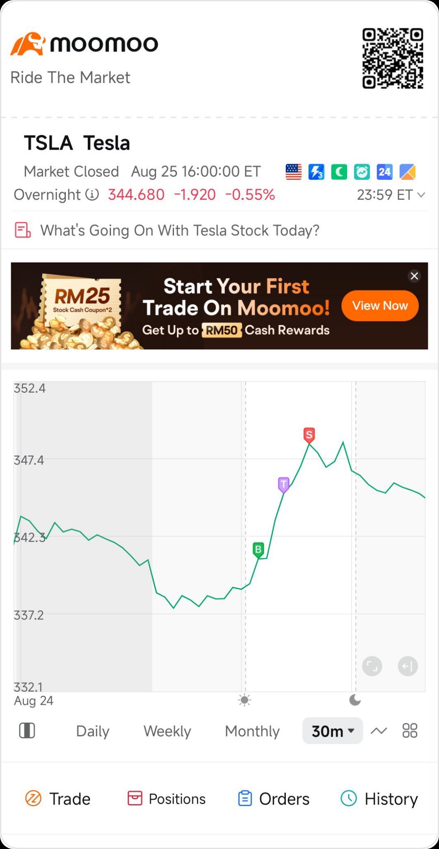Switch chart to Weekly tab
This screenshot has width=439, height=849.
[x=167, y=731]
